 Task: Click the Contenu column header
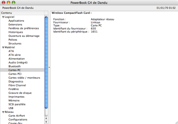pyautogui.click(x=22, y=13)
